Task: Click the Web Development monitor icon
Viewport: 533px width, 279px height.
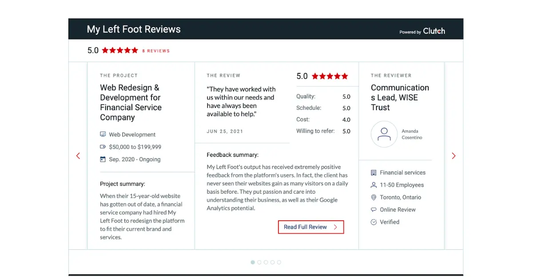Action: (x=103, y=134)
